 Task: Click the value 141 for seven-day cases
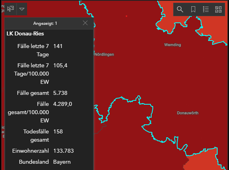(x=58, y=46)
